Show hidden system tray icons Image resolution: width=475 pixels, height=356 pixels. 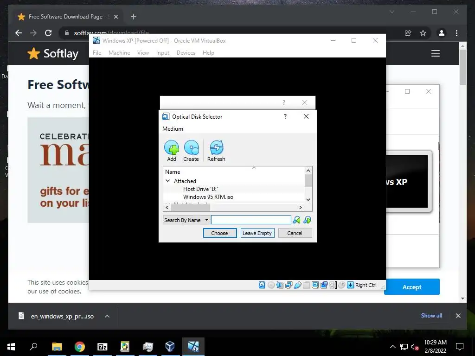tap(392, 347)
